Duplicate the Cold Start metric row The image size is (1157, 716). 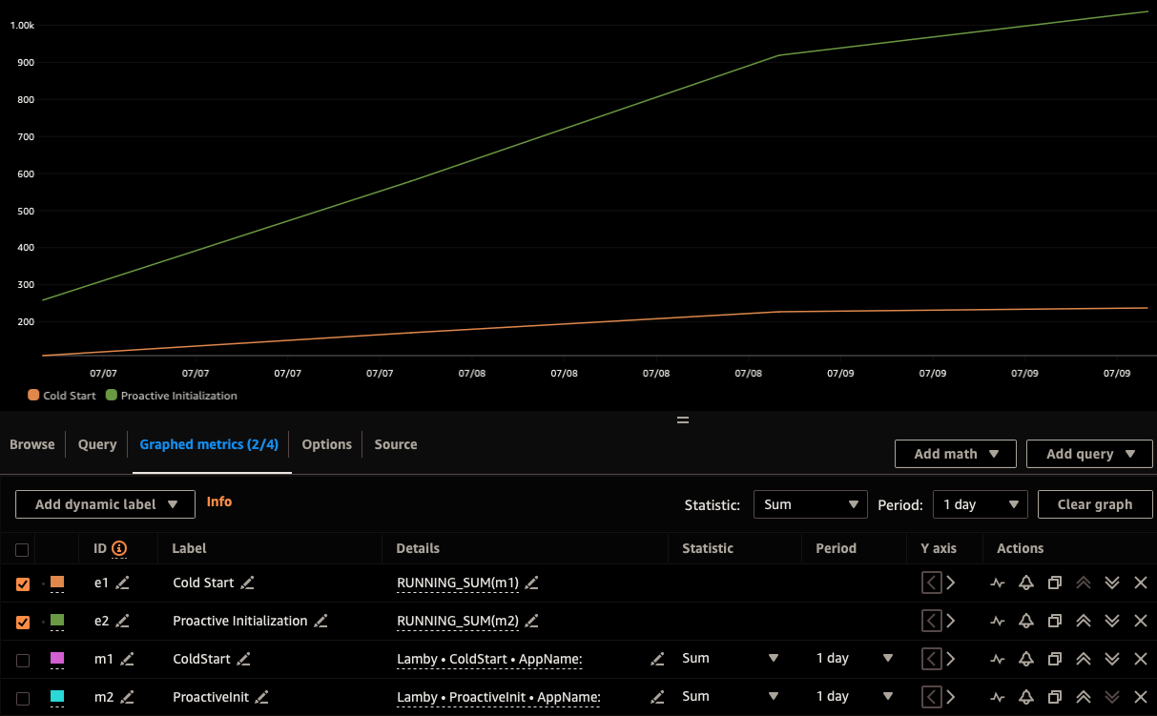click(x=1055, y=583)
